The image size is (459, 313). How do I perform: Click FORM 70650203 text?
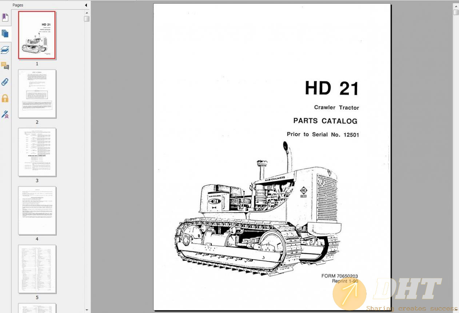tap(340, 276)
